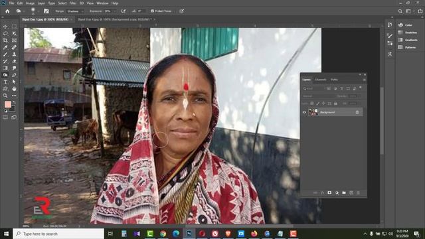Toggle pixel layer filter in Layers panel
This screenshot has width=425, height=239.
[x=329, y=88]
